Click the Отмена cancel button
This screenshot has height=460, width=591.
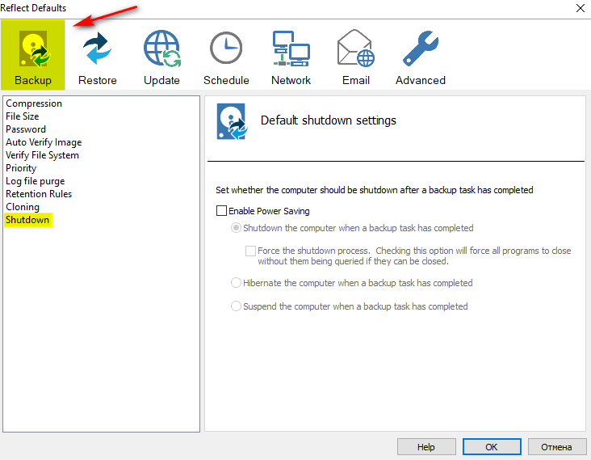[557, 447]
